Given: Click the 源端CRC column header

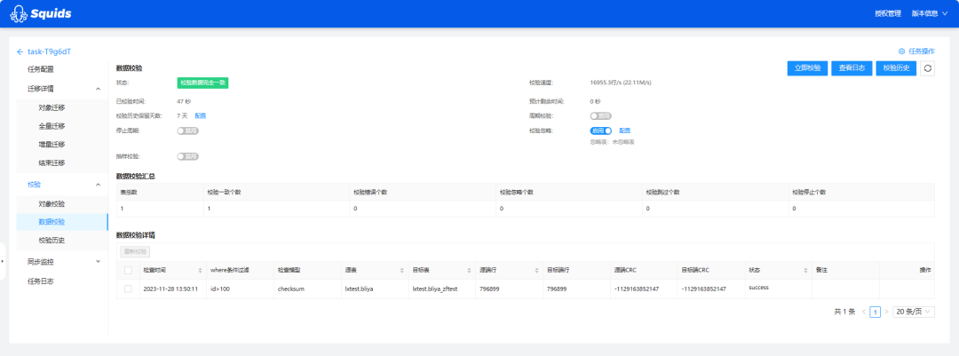Looking at the screenshot, I should click(x=626, y=271).
